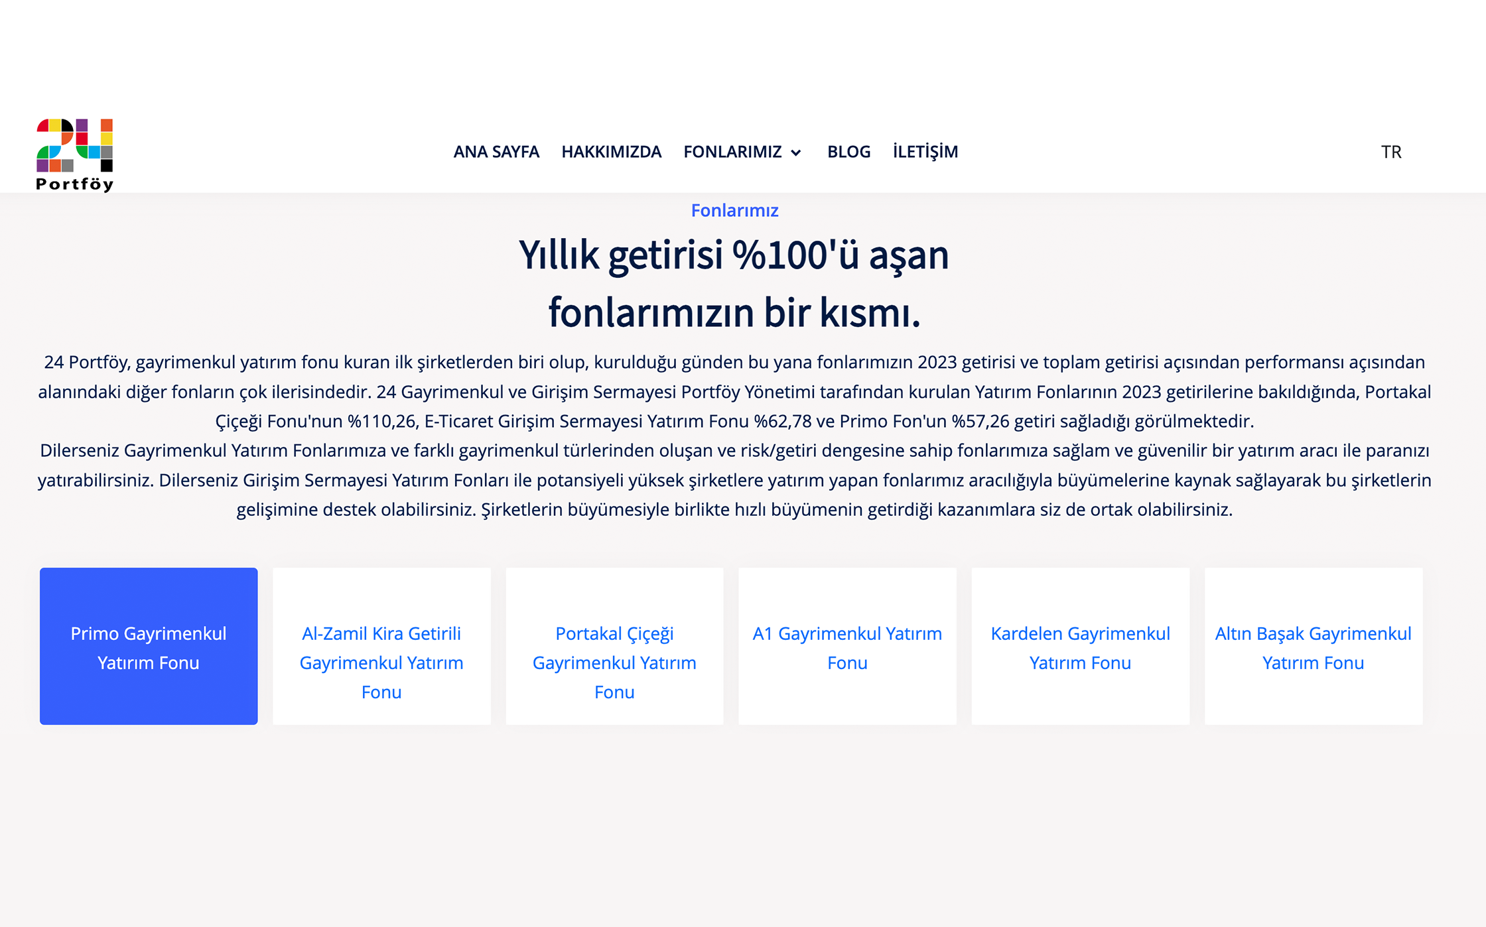Image resolution: width=1486 pixels, height=927 pixels.
Task: Switch language using the TR selector
Action: pyautogui.click(x=1390, y=152)
